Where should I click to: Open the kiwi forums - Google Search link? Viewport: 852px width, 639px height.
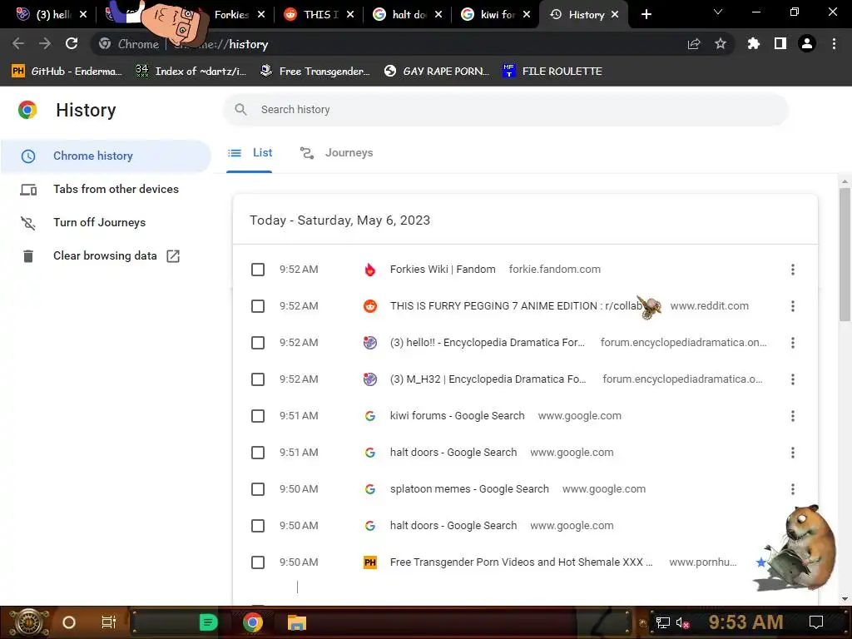coord(457,416)
